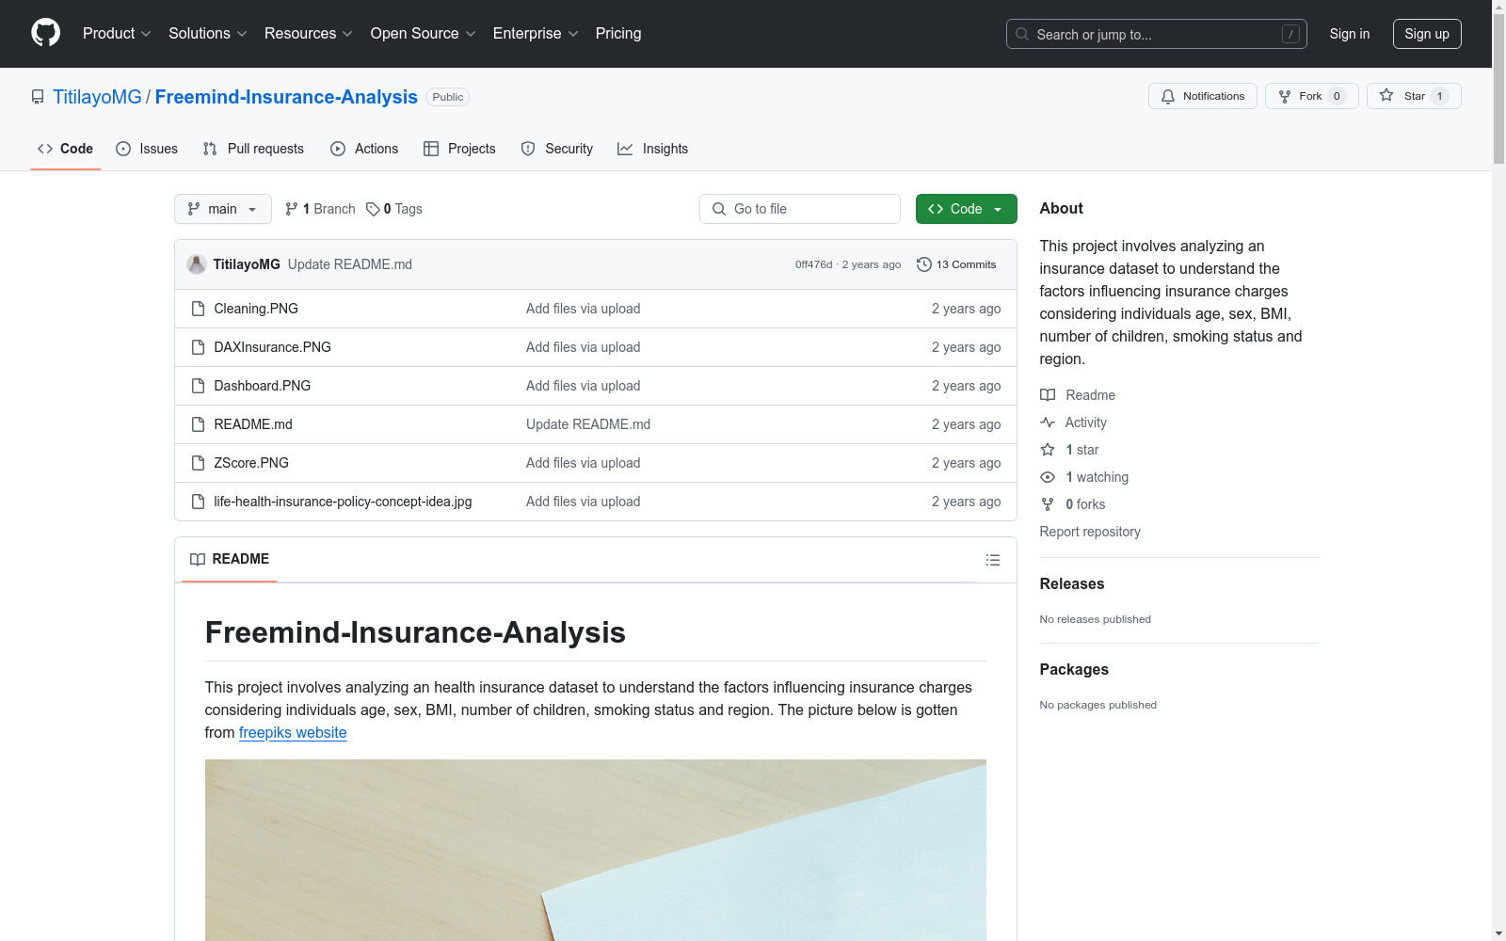
Task: Click the Notifications button
Action: click(x=1203, y=96)
